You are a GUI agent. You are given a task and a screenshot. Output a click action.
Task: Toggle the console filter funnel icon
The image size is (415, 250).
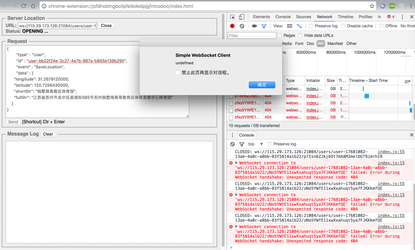point(242,144)
